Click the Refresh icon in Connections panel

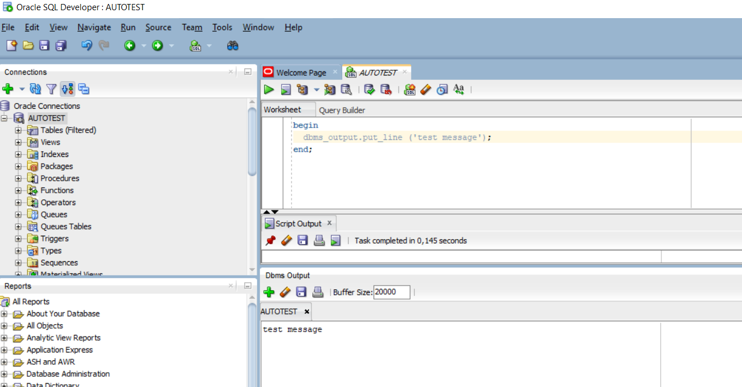35,89
